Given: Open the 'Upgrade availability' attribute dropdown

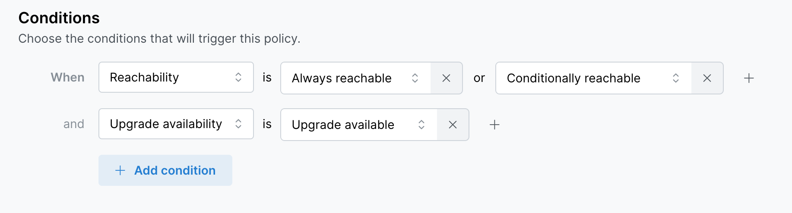Looking at the screenshot, I should (x=168, y=124).
